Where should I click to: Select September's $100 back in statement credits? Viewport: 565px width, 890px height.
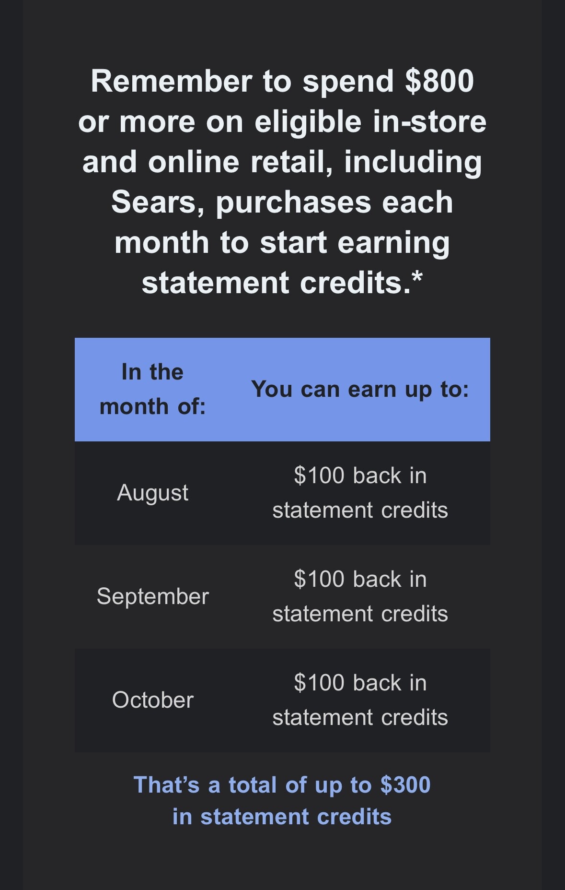[x=360, y=596]
